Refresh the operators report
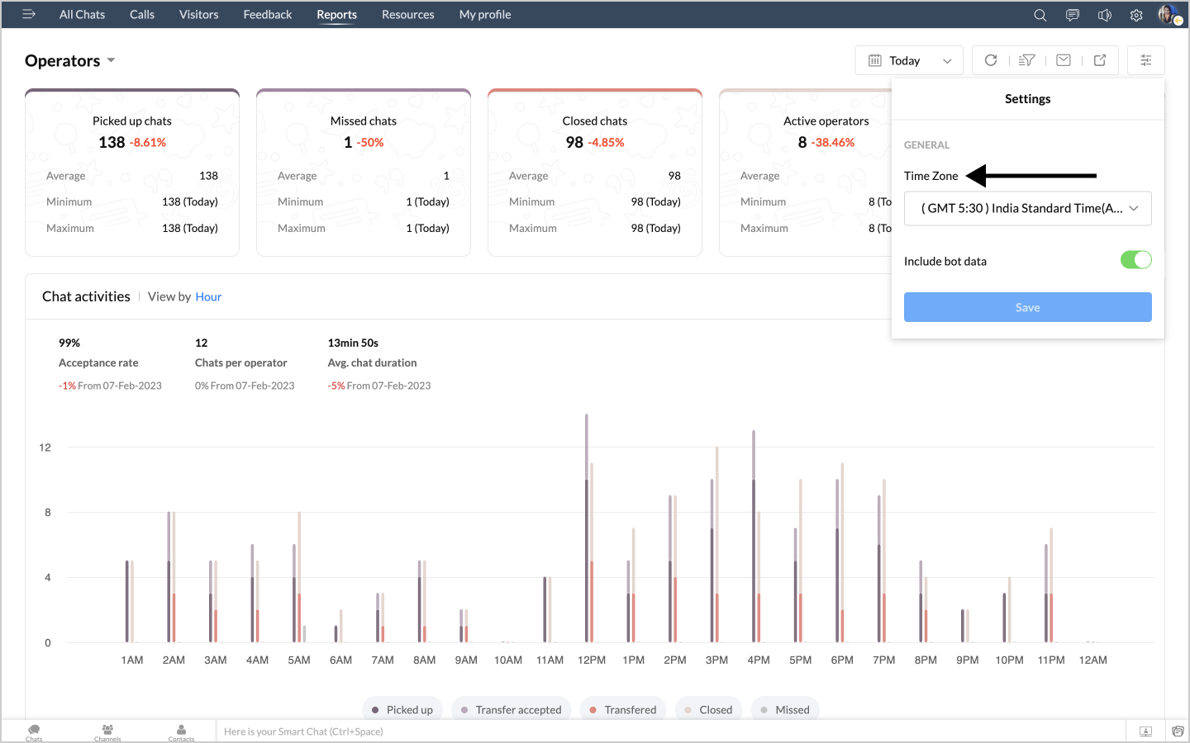 991,60
